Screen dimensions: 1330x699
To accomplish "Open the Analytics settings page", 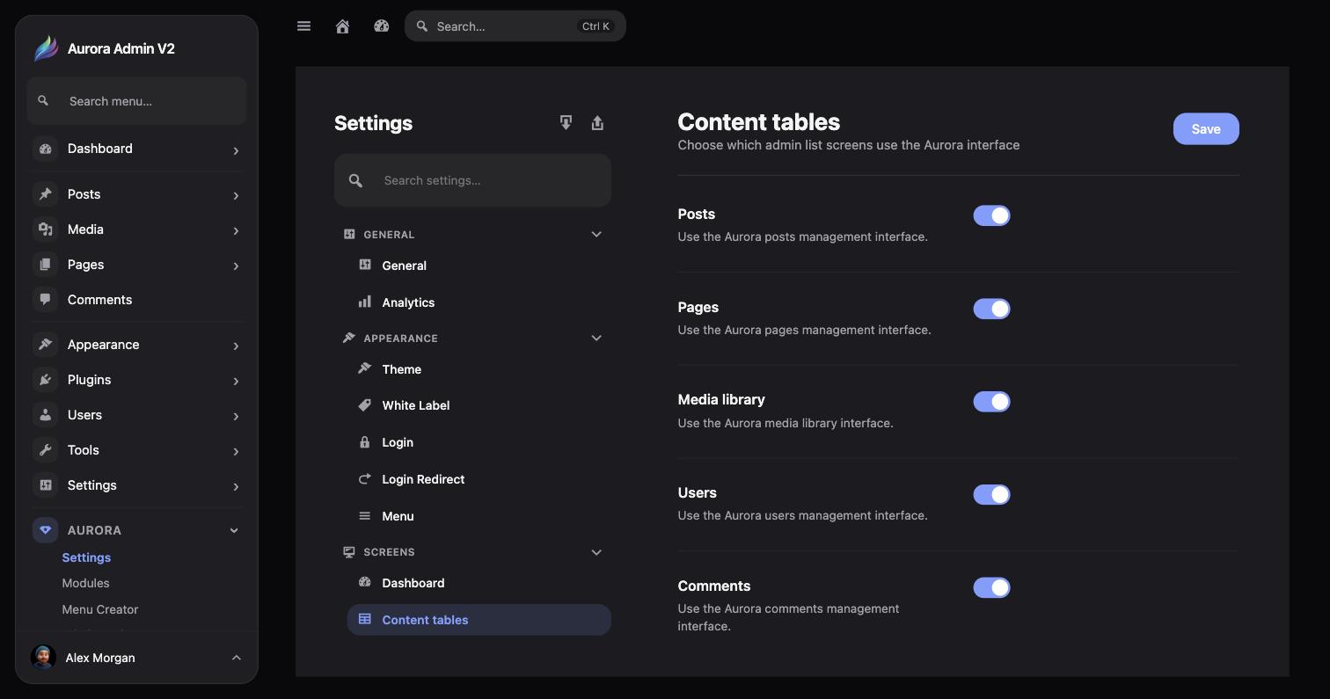I will coord(479,302).
